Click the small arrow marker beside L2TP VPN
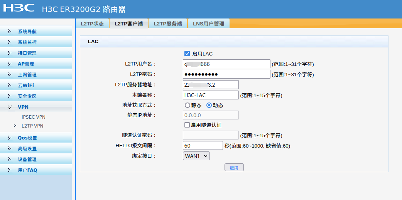The width and height of the screenshot is (402, 200). pyautogui.click(x=15, y=126)
